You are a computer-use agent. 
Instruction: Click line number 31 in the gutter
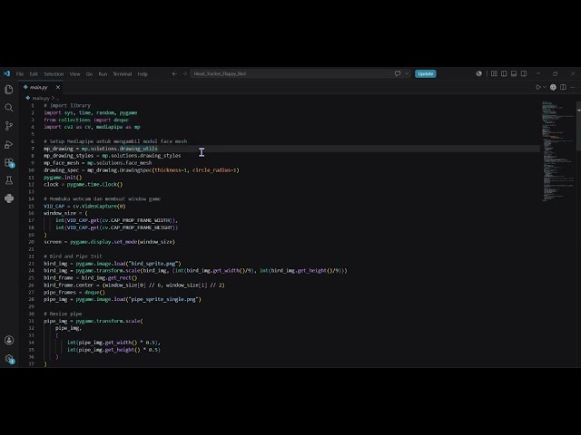point(32,321)
